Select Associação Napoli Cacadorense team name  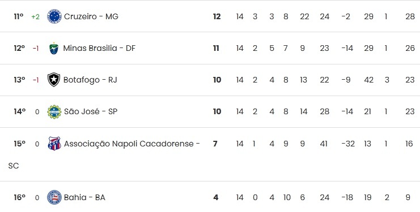(x=104, y=154)
